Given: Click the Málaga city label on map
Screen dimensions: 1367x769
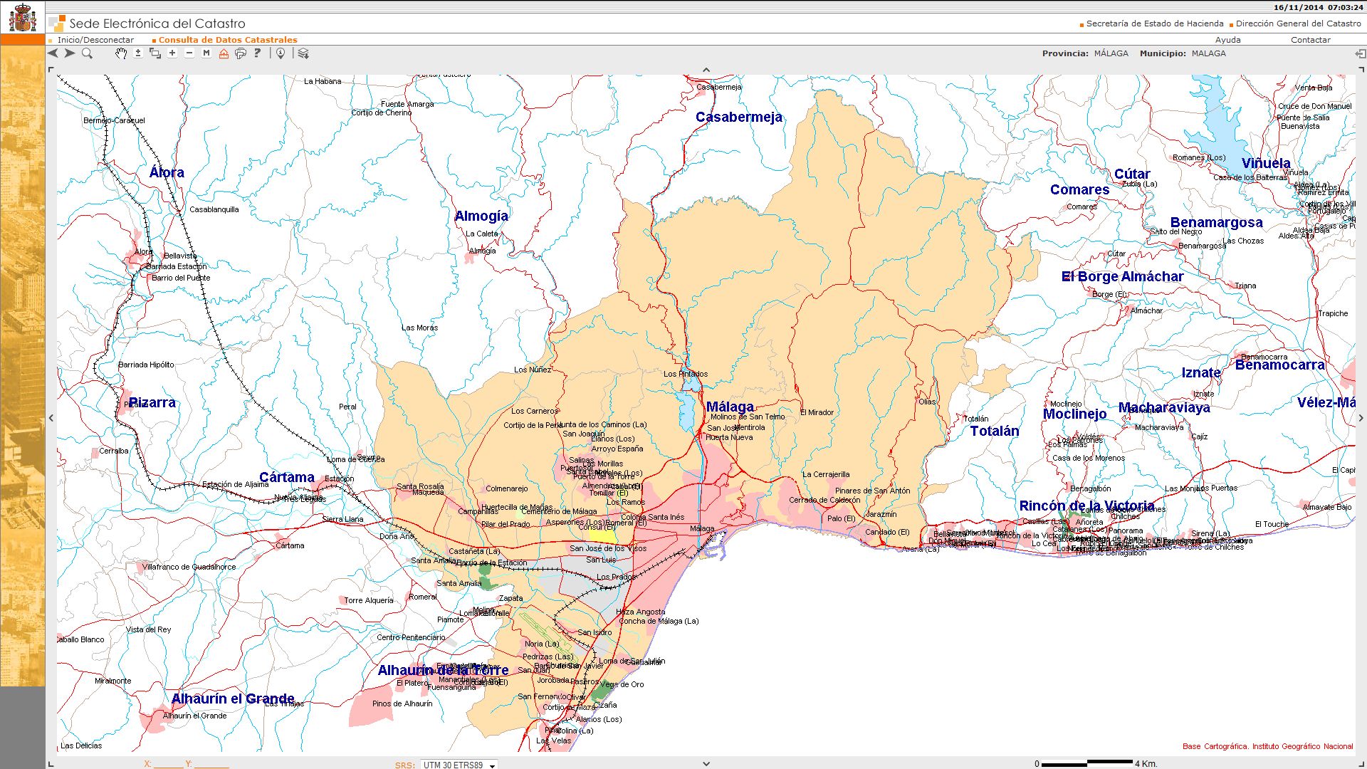Looking at the screenshot, I should pyautogui.click(x=730, y=407).
